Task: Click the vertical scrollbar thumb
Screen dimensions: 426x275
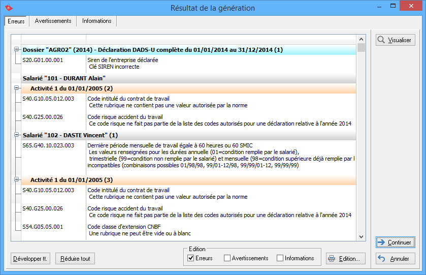Action: click(x=362, y=48)
